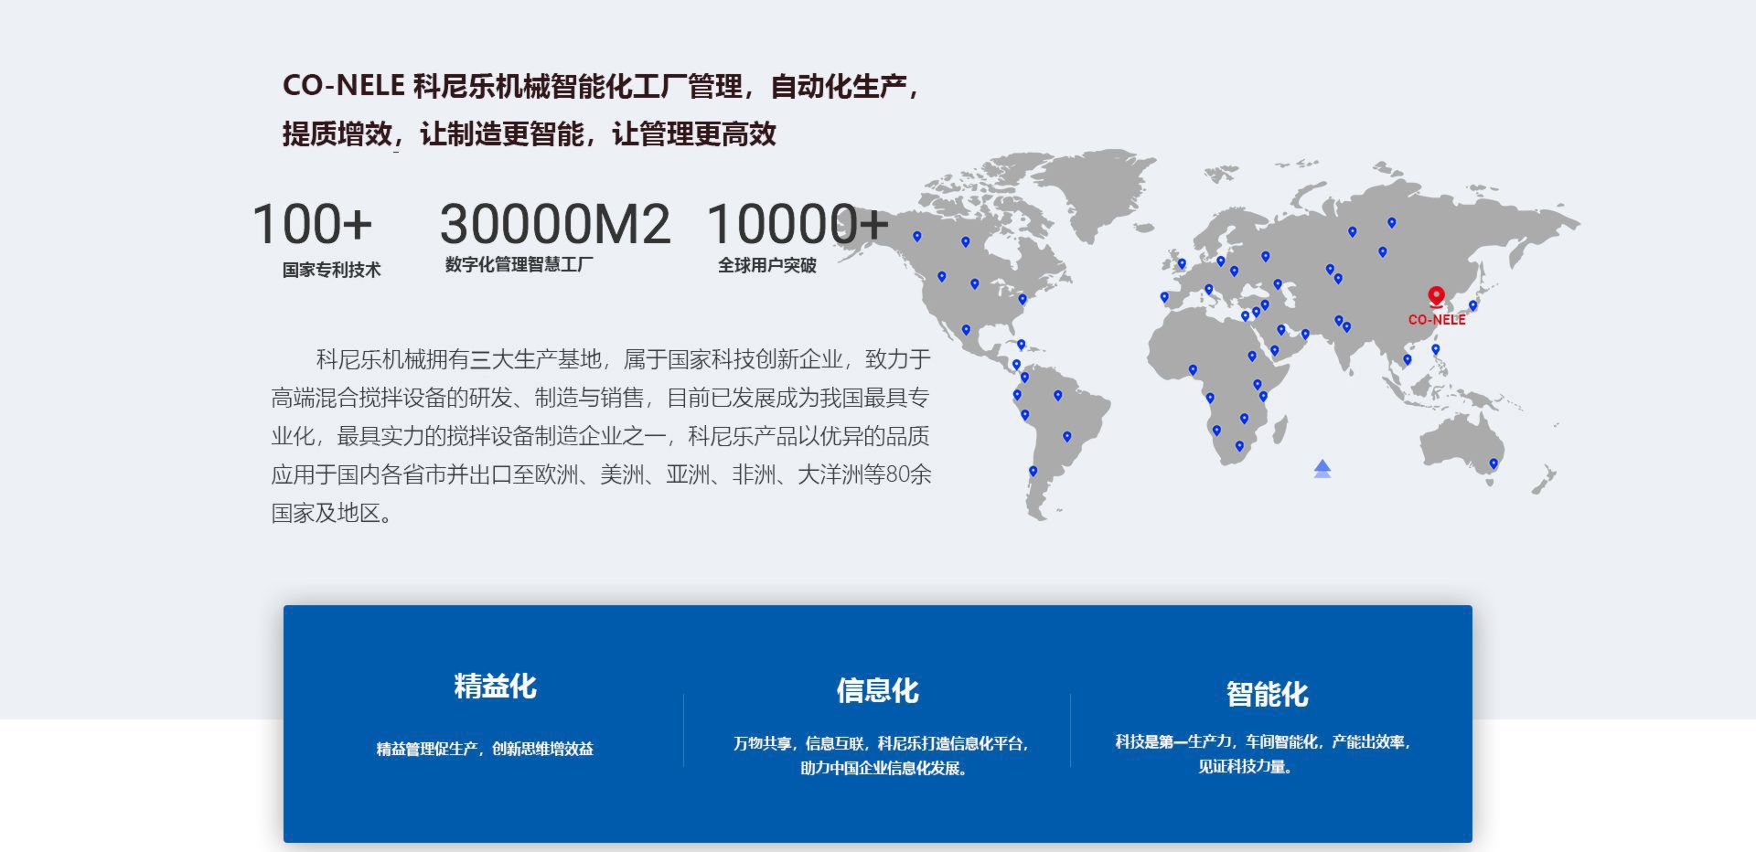Click the blue double-arrow scroll-up icon
1756x852 pixels.
pos(1322,469)
